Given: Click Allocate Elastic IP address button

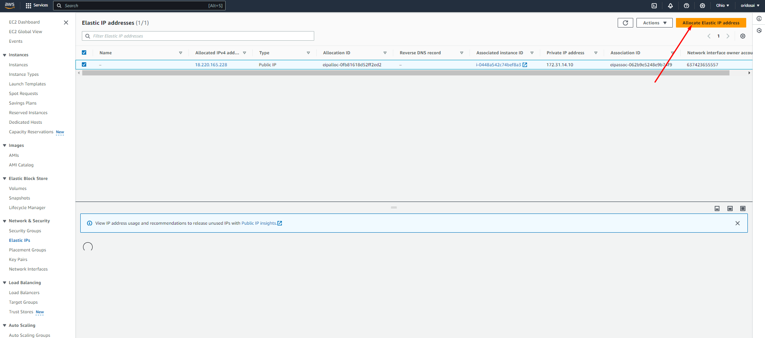Looking at the screenshot, I should coord(711,23).
